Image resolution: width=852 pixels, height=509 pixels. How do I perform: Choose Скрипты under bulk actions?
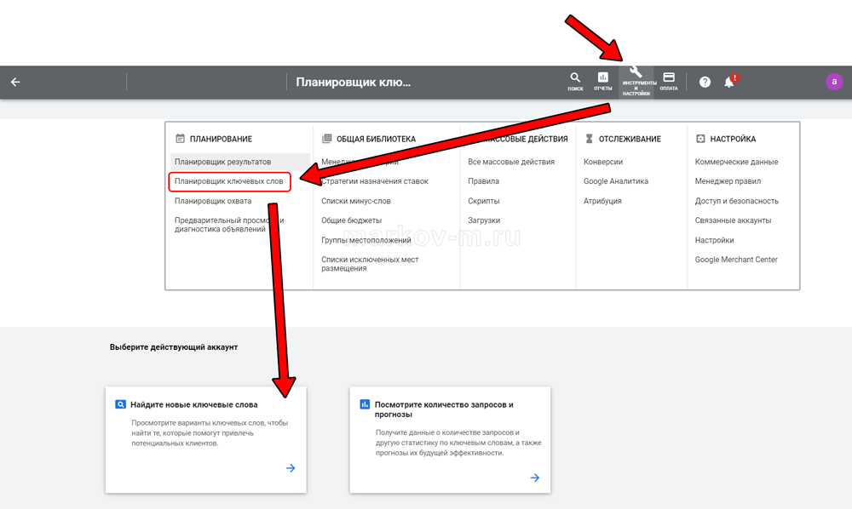pos(484,201)
